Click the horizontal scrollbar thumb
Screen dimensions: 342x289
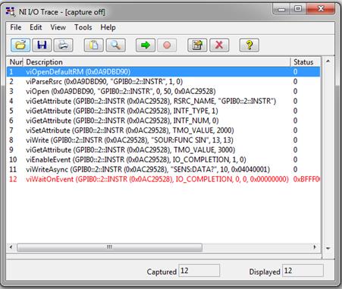coord(109,247)
